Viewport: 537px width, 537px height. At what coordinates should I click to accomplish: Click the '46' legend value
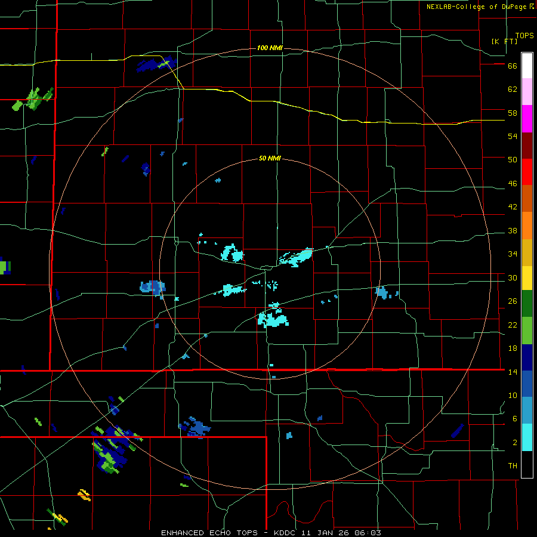coord(513,184)
